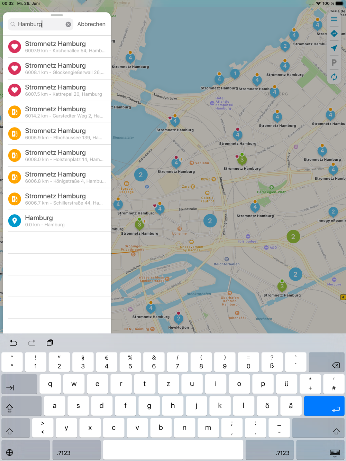
Task: Select red-dot marker 2 near NewMotion
Action: tap(179, 318)
